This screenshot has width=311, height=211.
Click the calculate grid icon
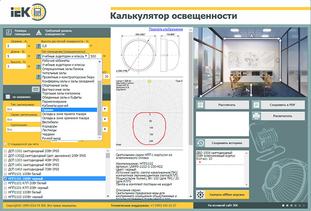pyautogui.click(x=200, y=105)
